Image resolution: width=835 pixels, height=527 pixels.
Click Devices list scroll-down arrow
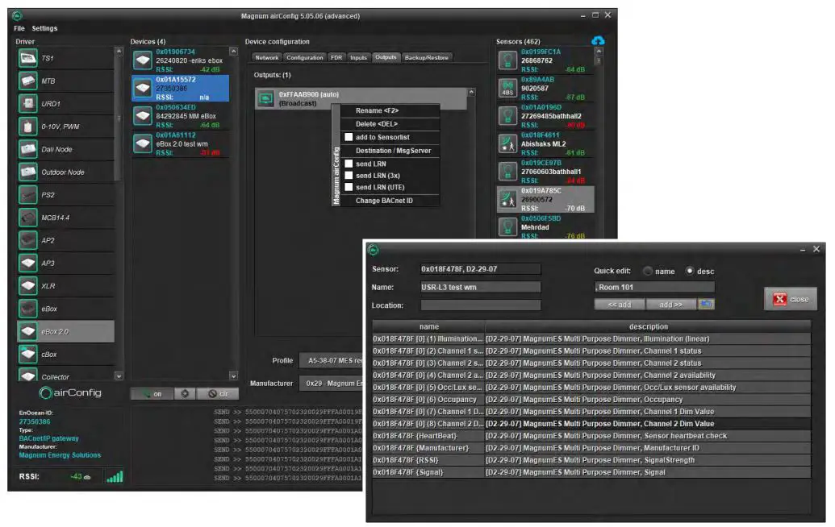(x=233, y=376)
